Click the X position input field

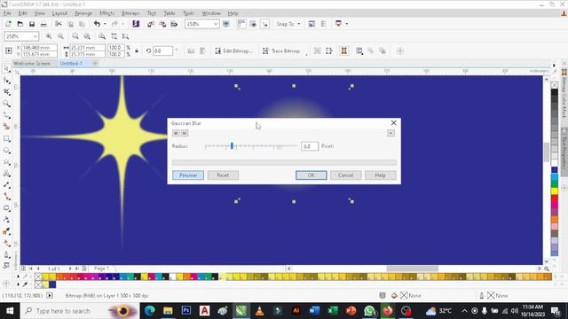[x=39, y=47]
